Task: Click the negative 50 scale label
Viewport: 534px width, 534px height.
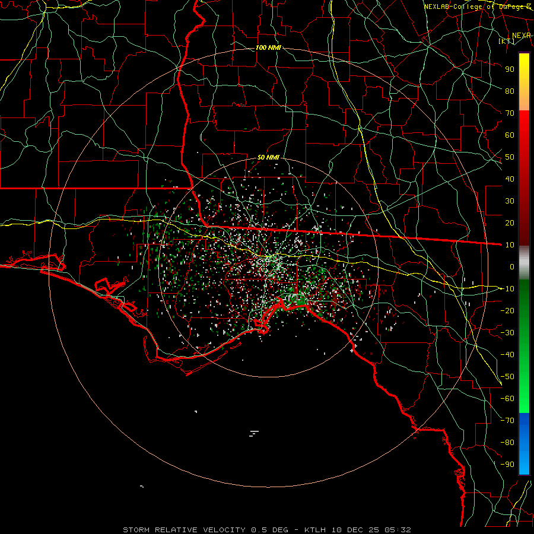Action: click(x=507, y=377)
